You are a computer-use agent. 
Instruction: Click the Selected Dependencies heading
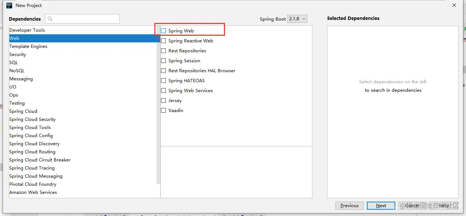(x=353, y=18)
